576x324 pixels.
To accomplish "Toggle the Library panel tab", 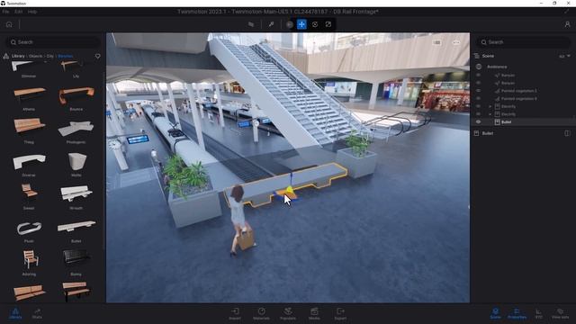I will tap(15, 313).
